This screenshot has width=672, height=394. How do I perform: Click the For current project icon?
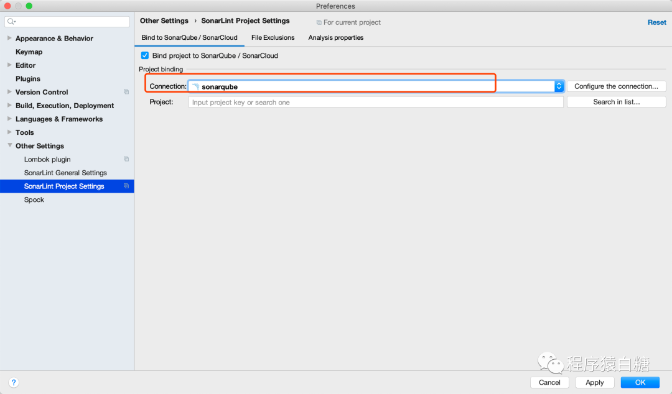(319, 22)
